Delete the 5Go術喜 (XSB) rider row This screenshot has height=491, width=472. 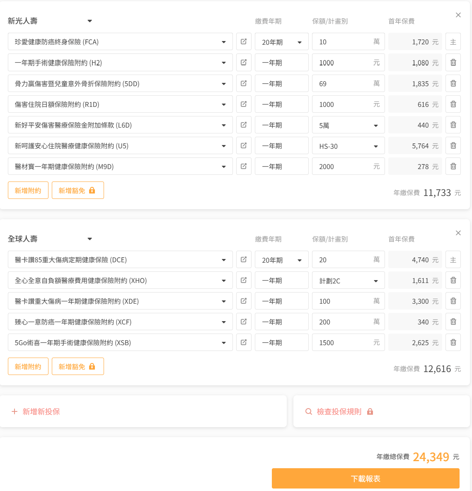point(453,342)
